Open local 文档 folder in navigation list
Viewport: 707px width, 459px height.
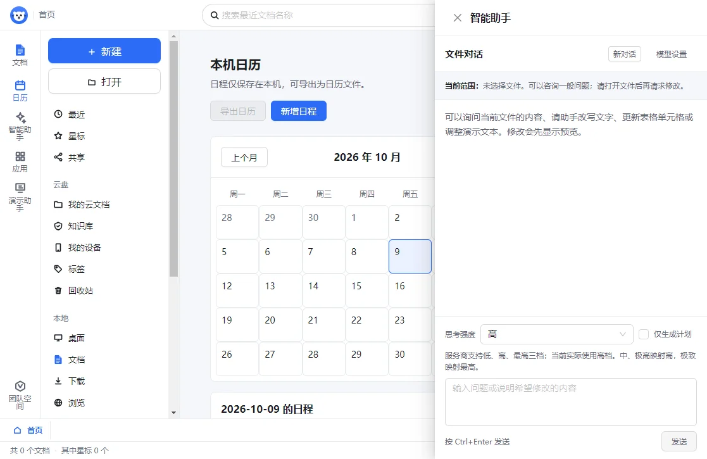coord(104,360)
